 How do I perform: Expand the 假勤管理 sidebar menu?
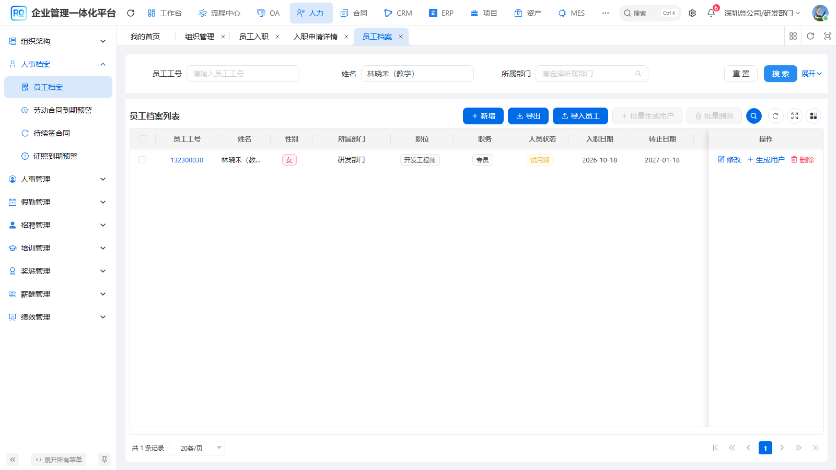click(x=58, y=202)
